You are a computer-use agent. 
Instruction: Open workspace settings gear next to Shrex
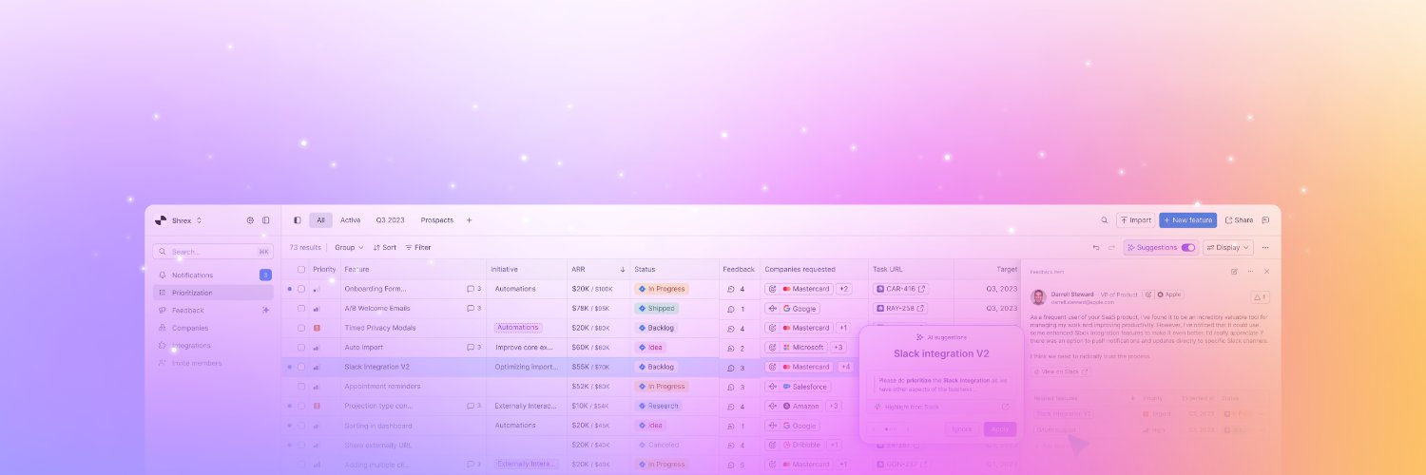250,220
